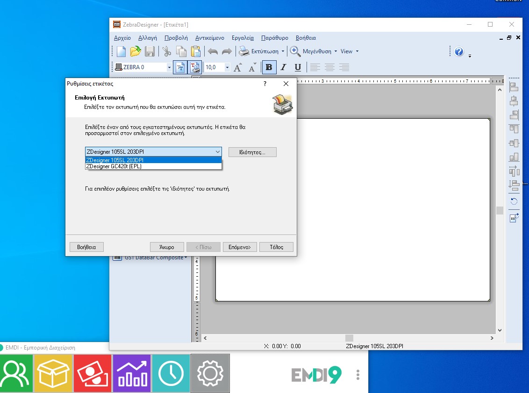This screenshot has width=529, height=393.
Task: Click the align objects right icon
Action: [x=514, y=115]
